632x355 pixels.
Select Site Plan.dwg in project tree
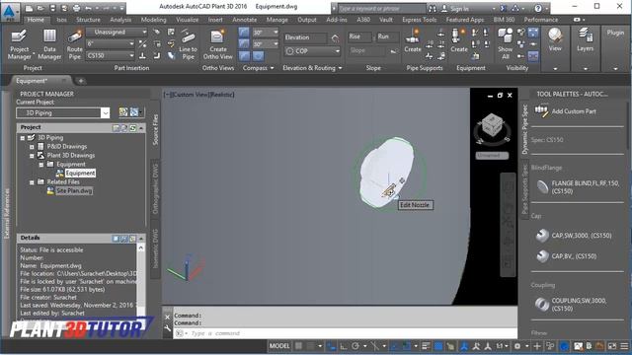click(x=74, y=190)
